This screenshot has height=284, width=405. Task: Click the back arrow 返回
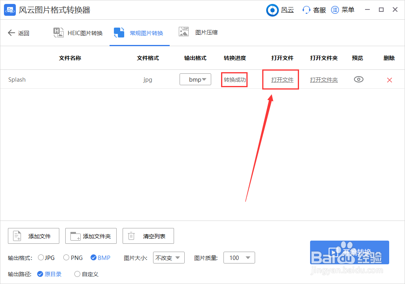(x=12, y=33)
